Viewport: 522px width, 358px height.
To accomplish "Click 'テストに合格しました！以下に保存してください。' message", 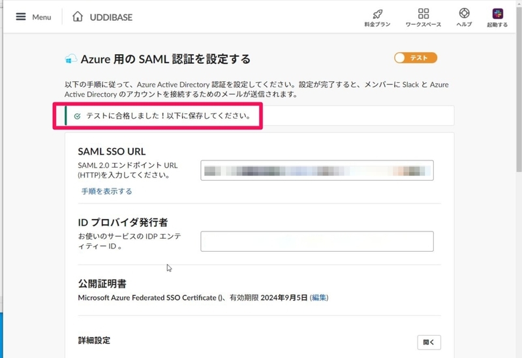I will pyautogui.click(x=169, y=116).
